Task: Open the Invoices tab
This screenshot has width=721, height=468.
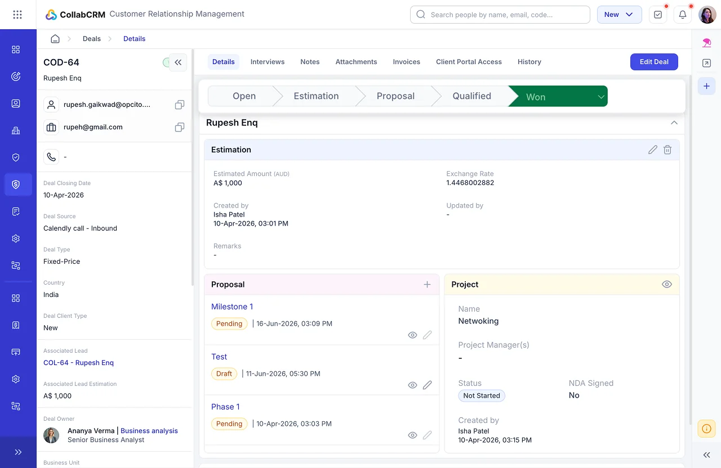Action: (407, 62)
